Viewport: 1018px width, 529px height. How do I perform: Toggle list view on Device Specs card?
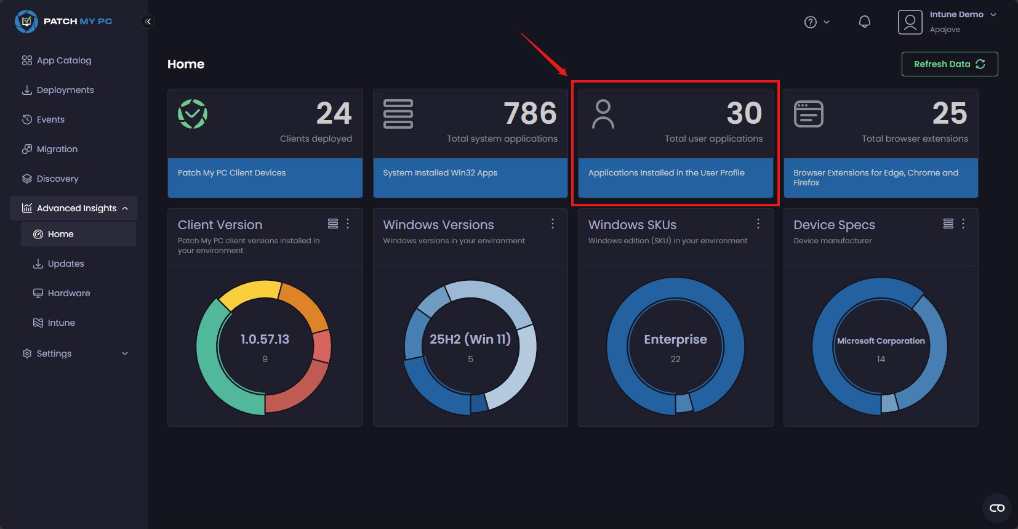tap(948, 224)
